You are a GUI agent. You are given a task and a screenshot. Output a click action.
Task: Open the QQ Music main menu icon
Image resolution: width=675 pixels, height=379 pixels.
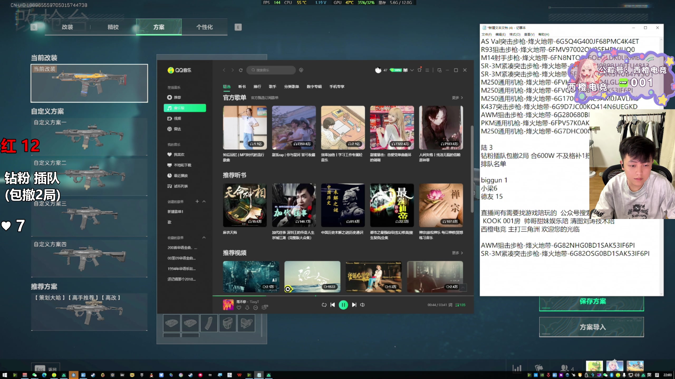(x=427, y=70)
